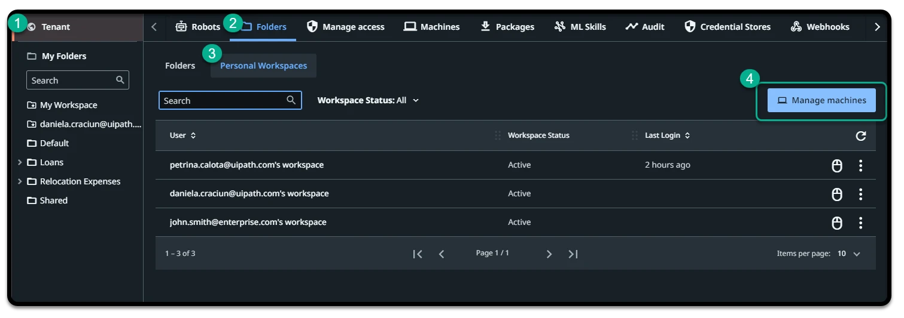Go to next page

pos(549,254)
